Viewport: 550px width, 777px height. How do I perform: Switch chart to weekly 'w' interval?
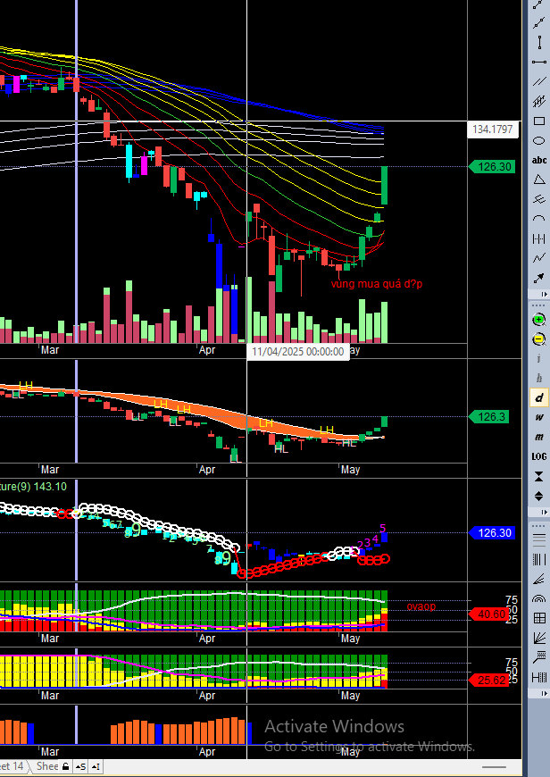(539, 417)
